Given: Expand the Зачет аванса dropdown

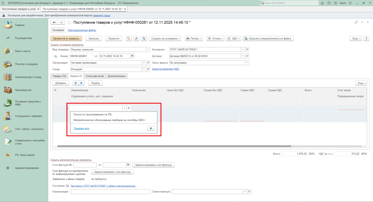Looking at the screenshot, I should (x=247, y=62).
